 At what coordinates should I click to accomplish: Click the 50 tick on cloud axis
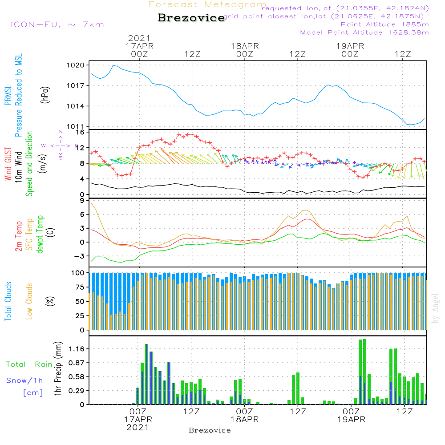80,301
